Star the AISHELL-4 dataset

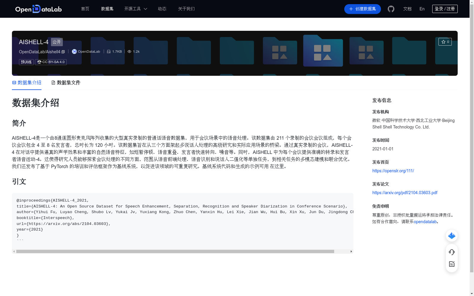(445, 42)
